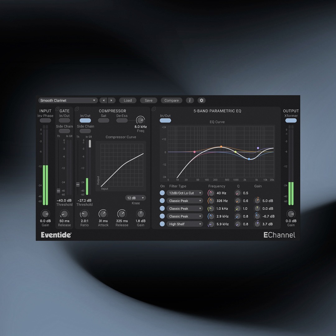Click the Compressor Attack knob
Image resolution: width=336 pixels, height=336 pixels.
tap(103, 214)
